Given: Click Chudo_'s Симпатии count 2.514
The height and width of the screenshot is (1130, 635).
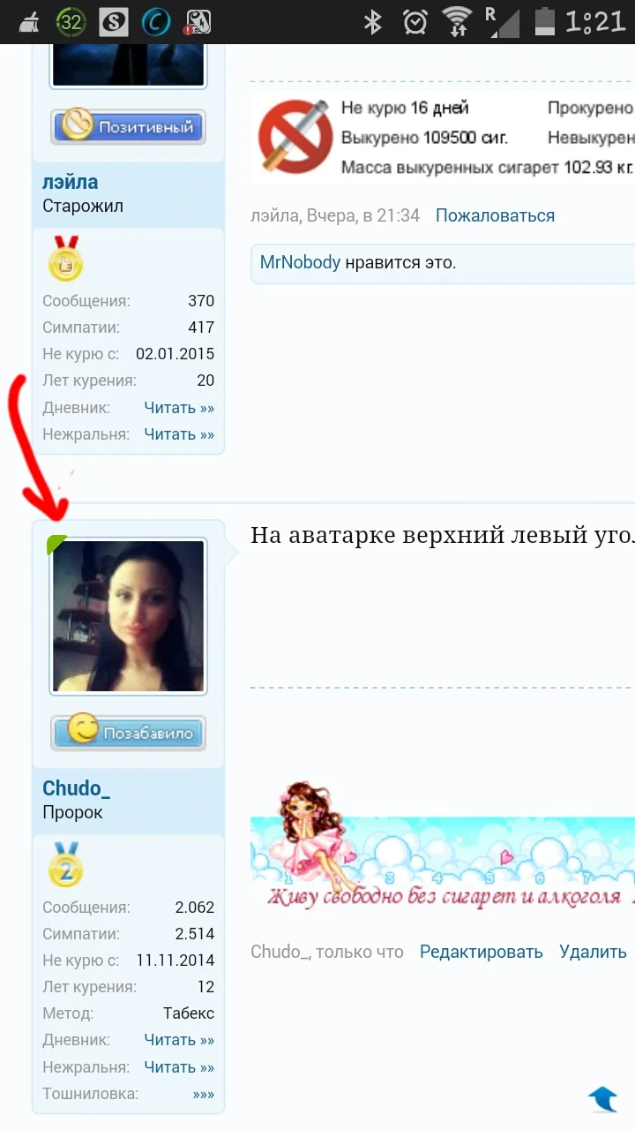Looking at the screenshot, I should [x=194, y=934].
